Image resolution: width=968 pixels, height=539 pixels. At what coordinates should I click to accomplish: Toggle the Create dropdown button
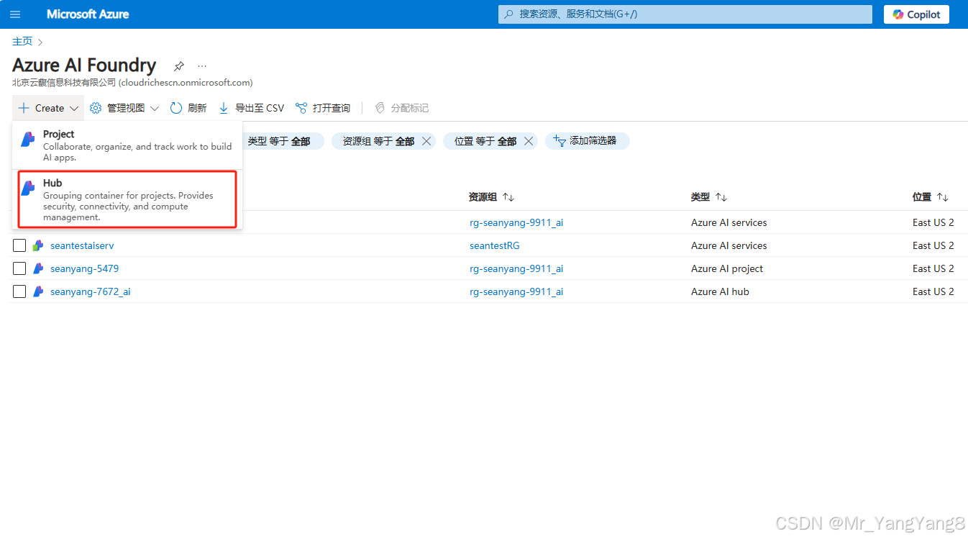48,108
